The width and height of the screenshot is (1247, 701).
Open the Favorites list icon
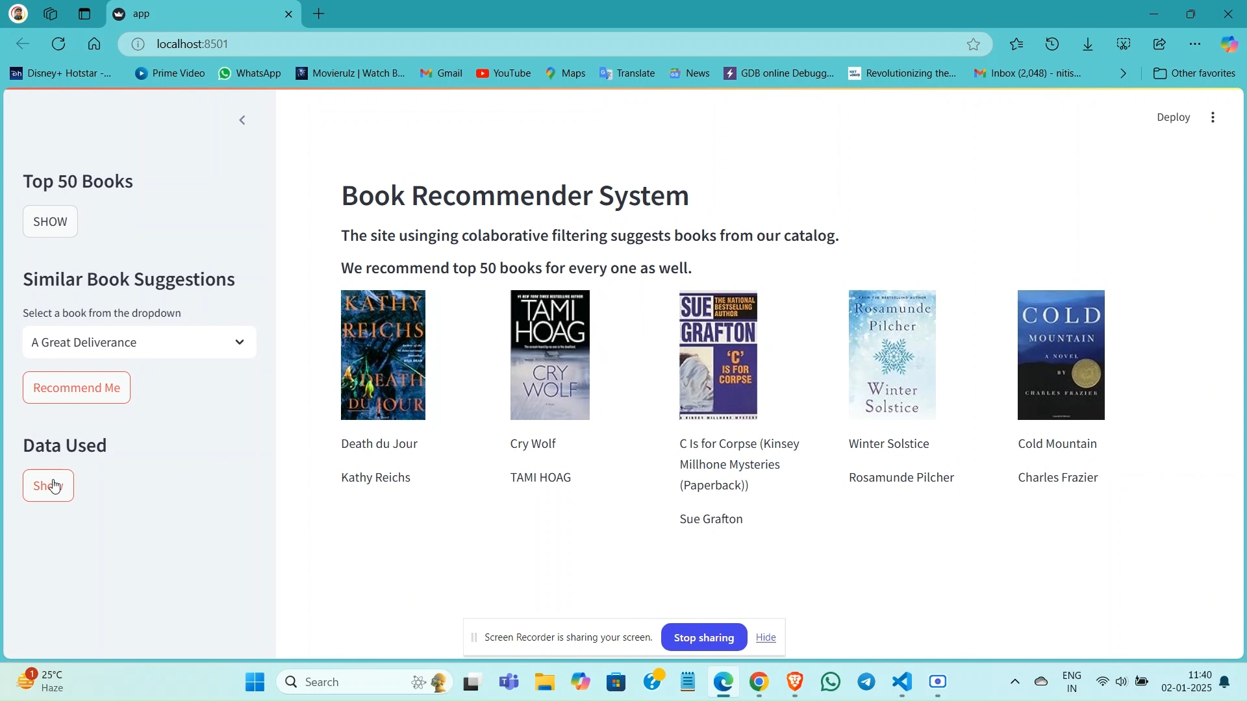coord(1017,44)
